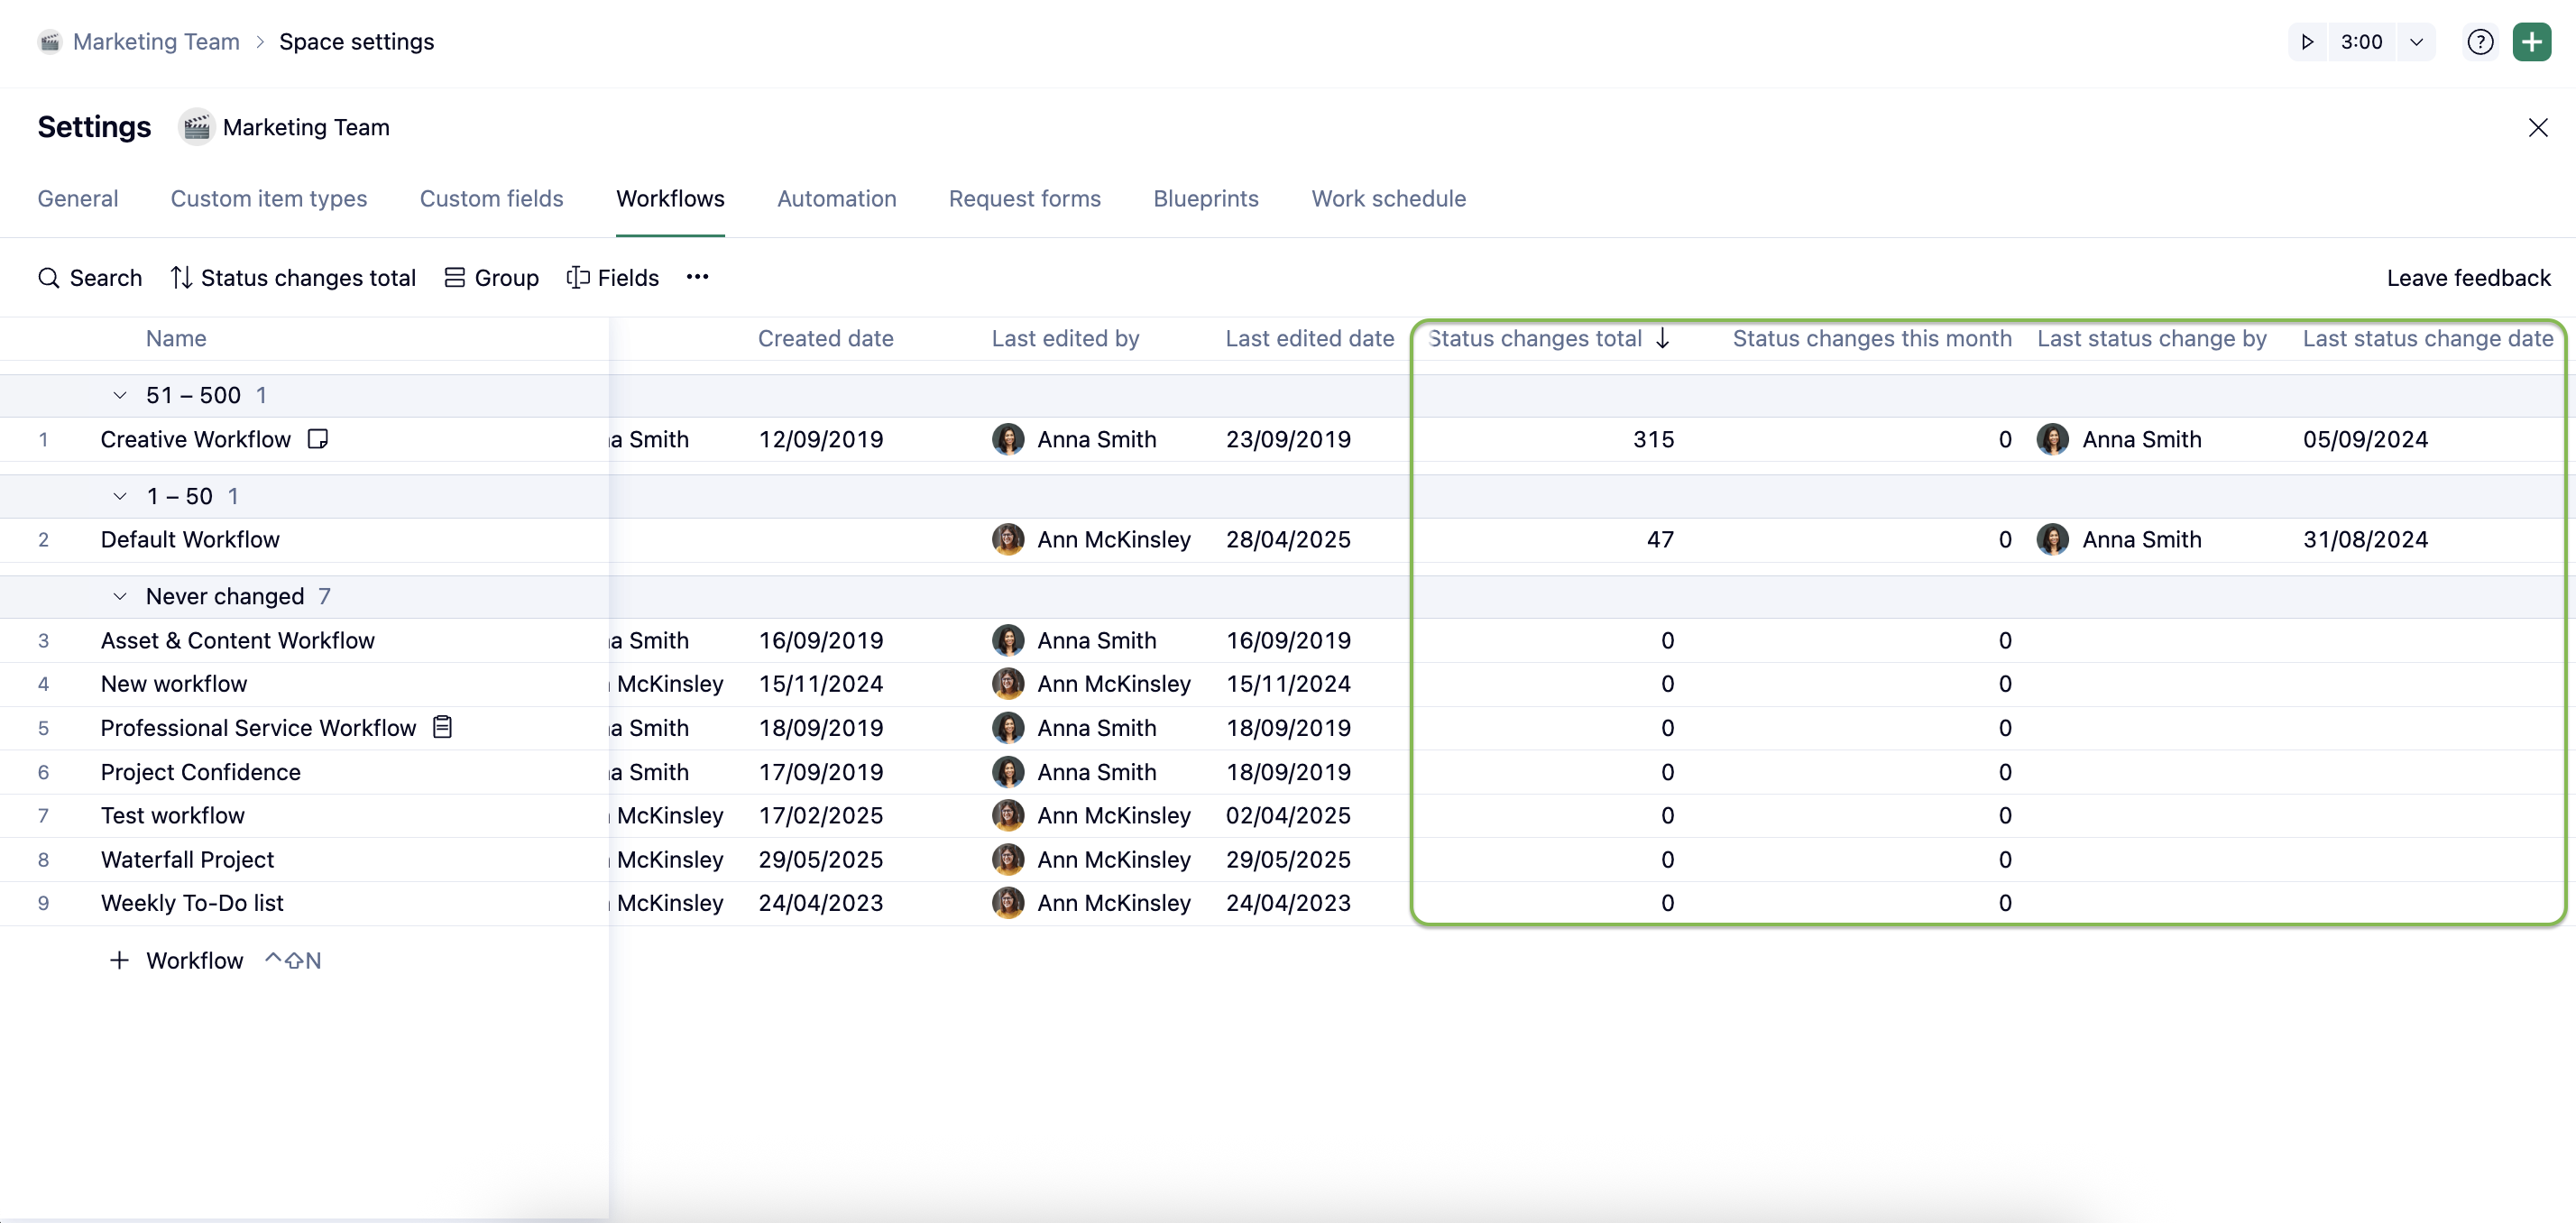2576x1223 pixels.
Task: Click the document icon beside Professional Service Workflow
Action: (442, 727)
